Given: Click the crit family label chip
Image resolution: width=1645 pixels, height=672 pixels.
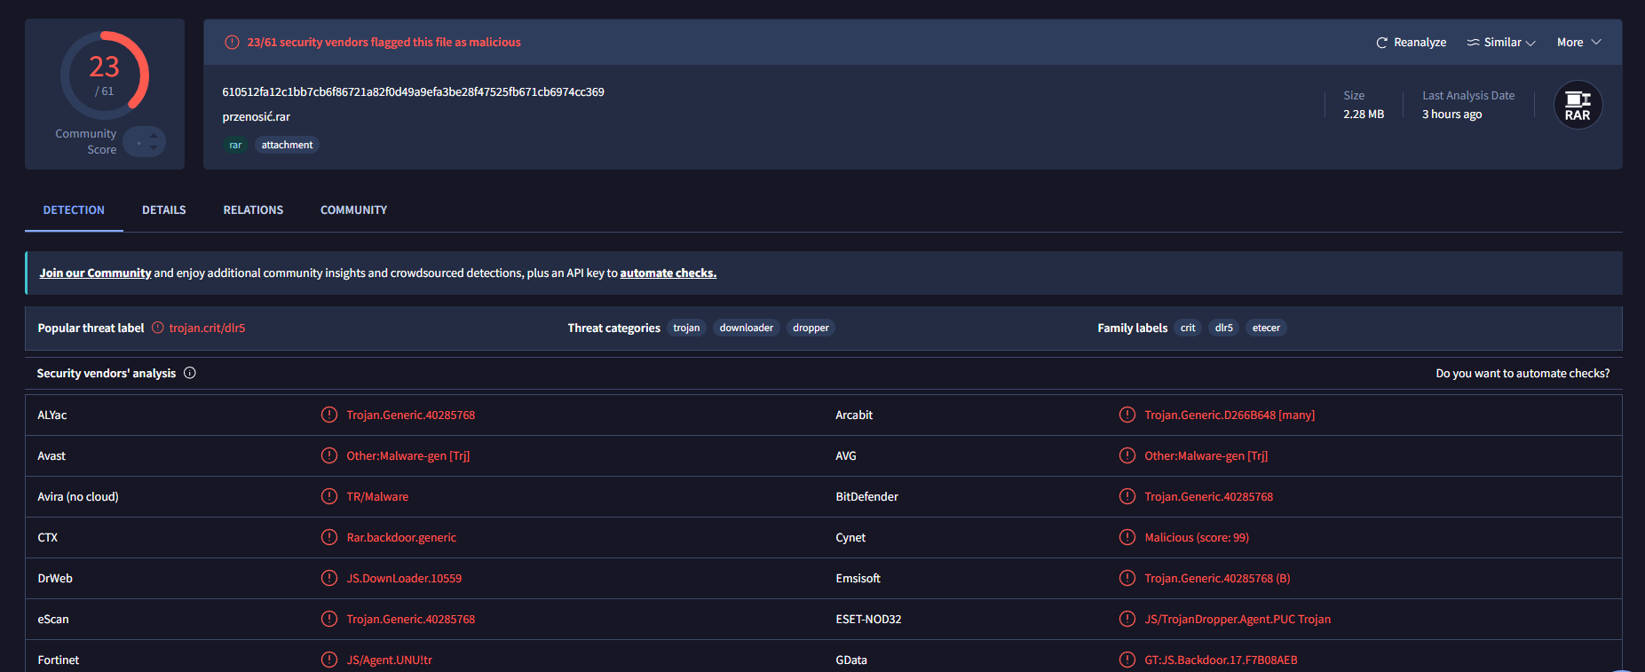Looking at the screenshot, I should coord(1188,328).
